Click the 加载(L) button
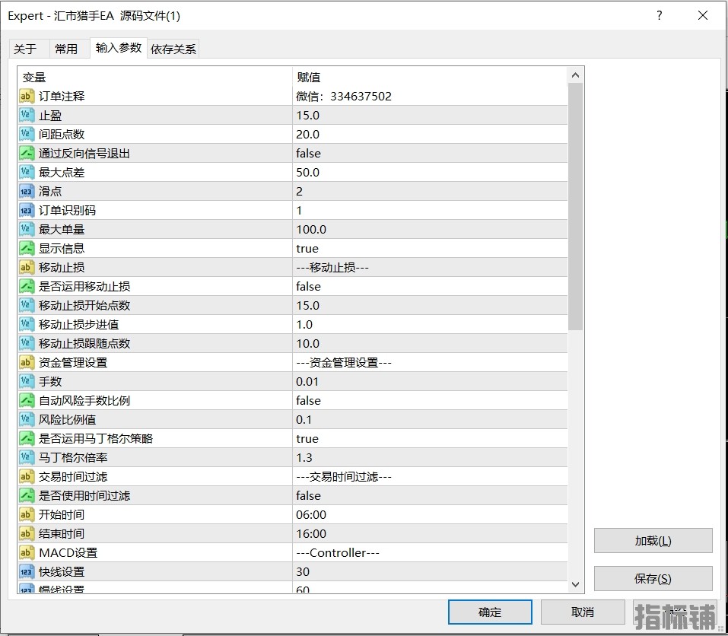This screenshot has height=636, width=728. pyautogui.click(x=653, y=541)
